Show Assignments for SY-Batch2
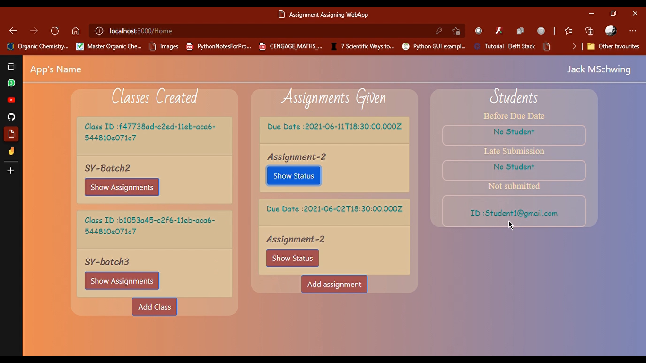646x363 pixels. pos(122,187)
